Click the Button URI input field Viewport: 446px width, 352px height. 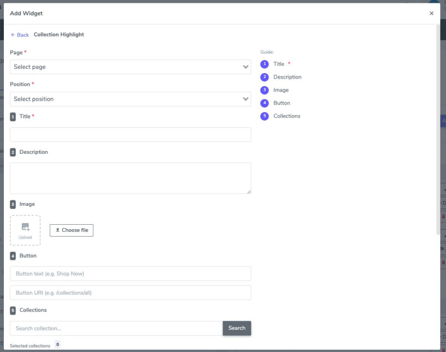tap(131, 292)
